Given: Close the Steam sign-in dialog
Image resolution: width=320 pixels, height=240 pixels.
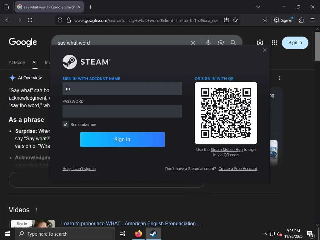Looking at the screenshot, I should (264, 50).
